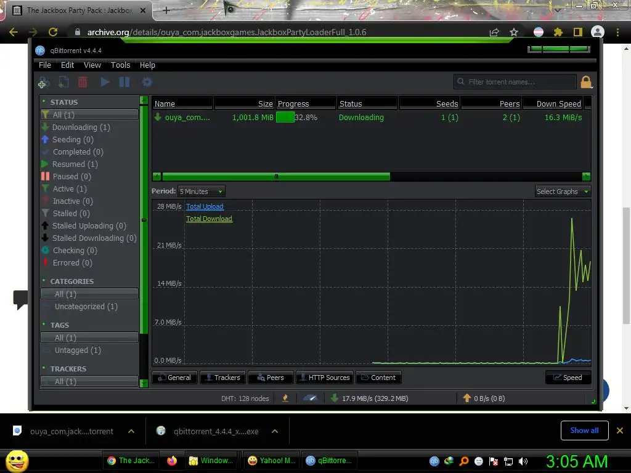Collapse the TAGS section header
The height and width of the screenshot is (473, 631).
(59, 325)
